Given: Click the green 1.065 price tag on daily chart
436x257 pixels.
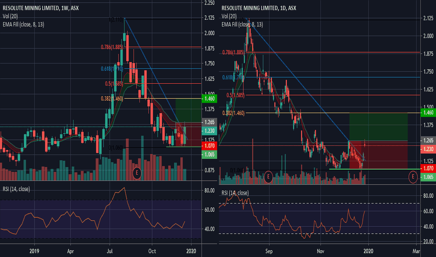Looking at the screenshot, I should (428, 177).
